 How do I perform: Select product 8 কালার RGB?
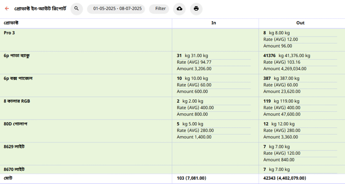[17, 101]
